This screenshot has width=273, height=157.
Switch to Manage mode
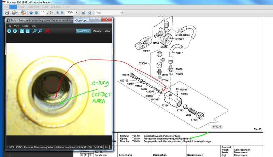tap(97, 31)
